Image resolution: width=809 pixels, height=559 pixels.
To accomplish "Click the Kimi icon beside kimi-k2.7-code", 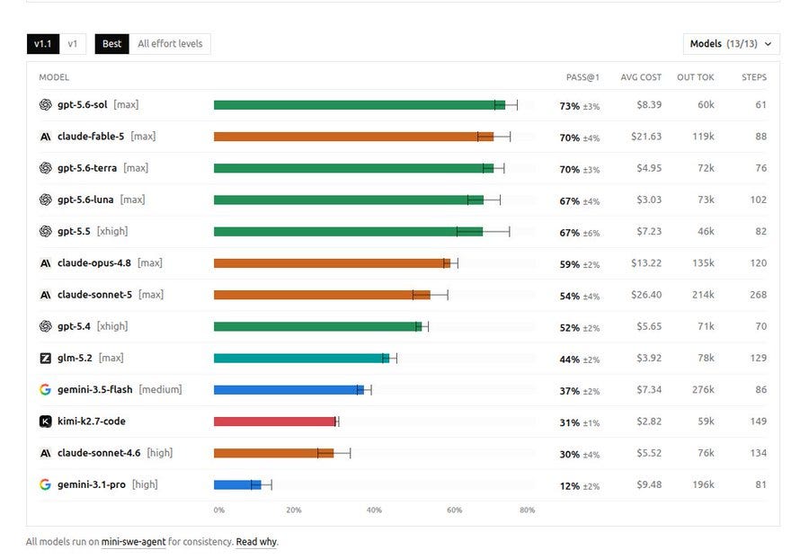I will [46, 421].
